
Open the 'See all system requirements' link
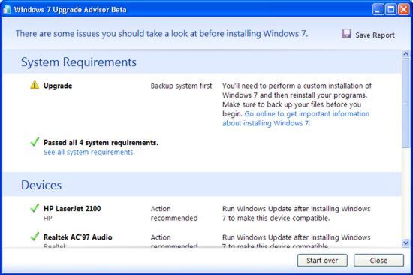(x=89, y=152)
